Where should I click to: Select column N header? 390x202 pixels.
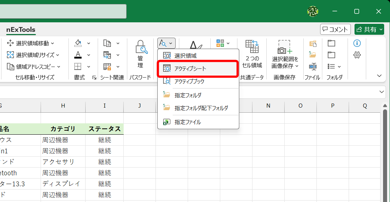click(268, 106)
